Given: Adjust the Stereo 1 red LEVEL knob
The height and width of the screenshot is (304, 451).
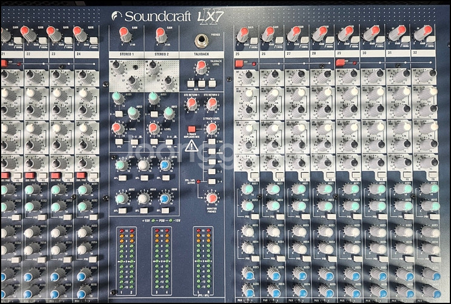Looking at the screenshot, I should click(118, 129).
